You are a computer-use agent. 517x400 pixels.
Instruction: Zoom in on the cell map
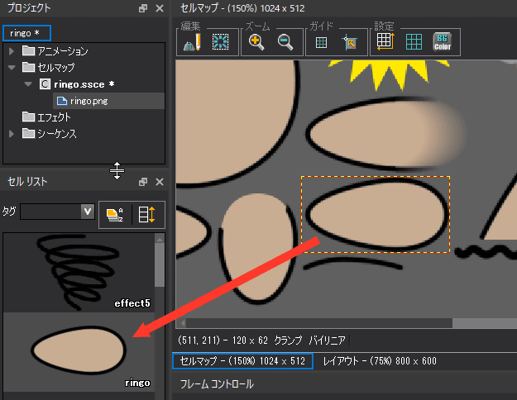pyautogui.click(x=256, y=42)
